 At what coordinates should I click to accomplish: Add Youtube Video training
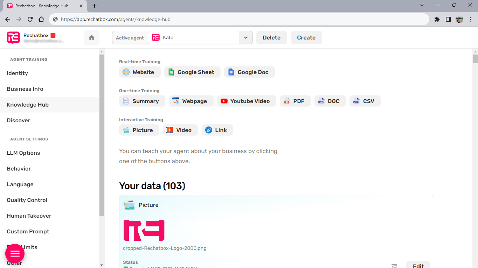(247, 101)
